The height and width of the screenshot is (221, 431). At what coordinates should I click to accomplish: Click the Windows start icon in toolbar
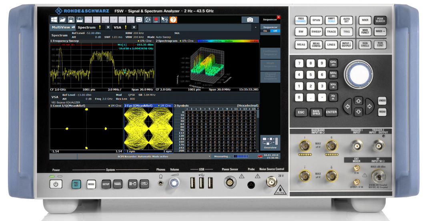(x=54, y=20)
